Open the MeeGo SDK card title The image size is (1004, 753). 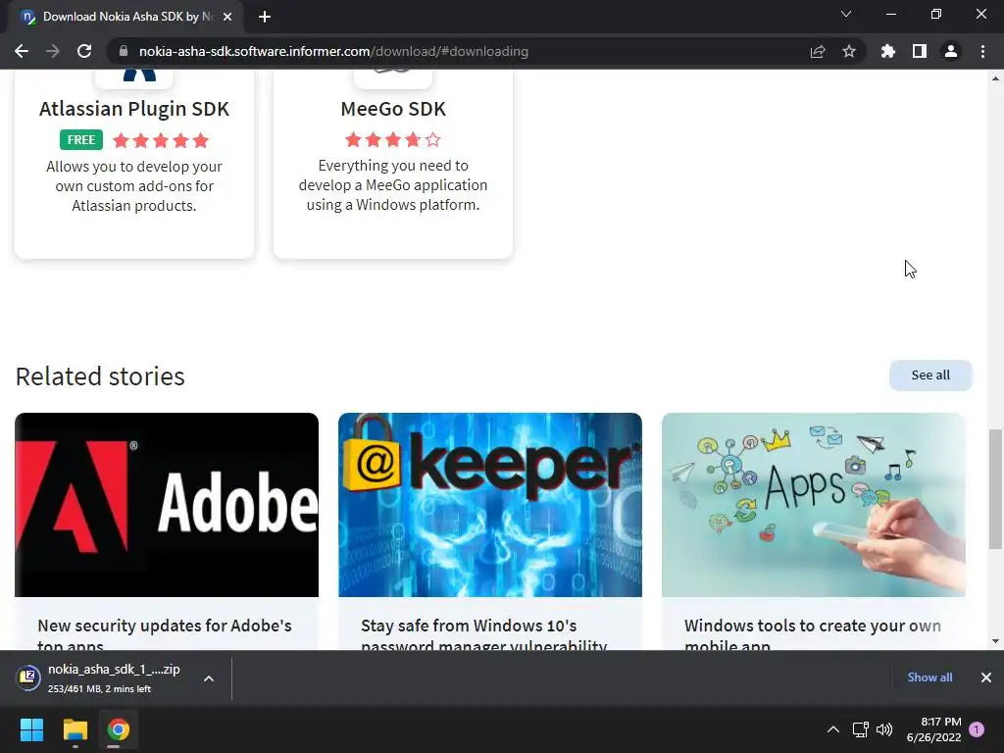[x=393, y=109]
